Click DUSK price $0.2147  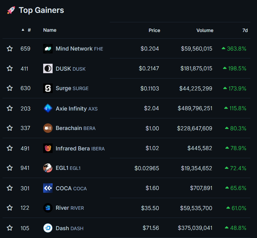pyautogui.click(x=149, y=68)
